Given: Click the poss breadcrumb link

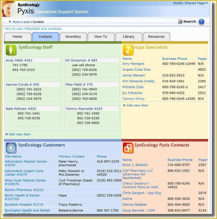Looking at the screenshot, I should pyautogui.click(x=26, y=22).
